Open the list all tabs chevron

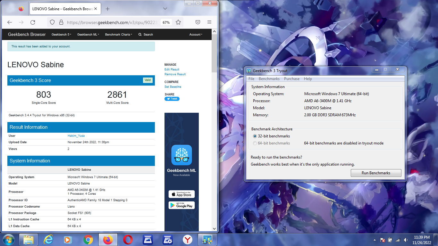pyautogui.click(x=165, y=9)
